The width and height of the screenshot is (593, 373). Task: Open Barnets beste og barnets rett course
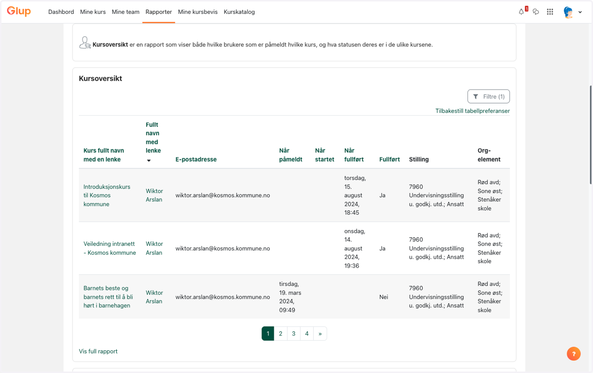(x=108, y=297)
